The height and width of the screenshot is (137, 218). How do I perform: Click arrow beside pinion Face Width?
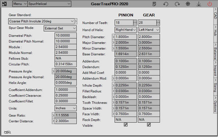113,114
